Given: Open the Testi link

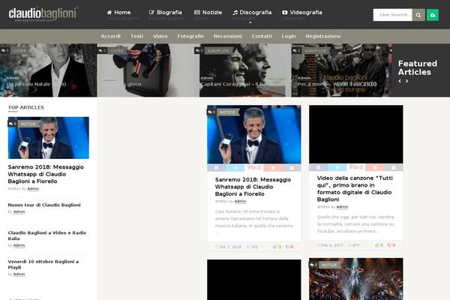Looking at the screenshot, I should pos(136,37).
